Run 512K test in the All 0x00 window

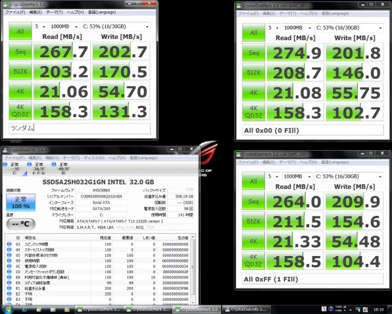point(253,72)
